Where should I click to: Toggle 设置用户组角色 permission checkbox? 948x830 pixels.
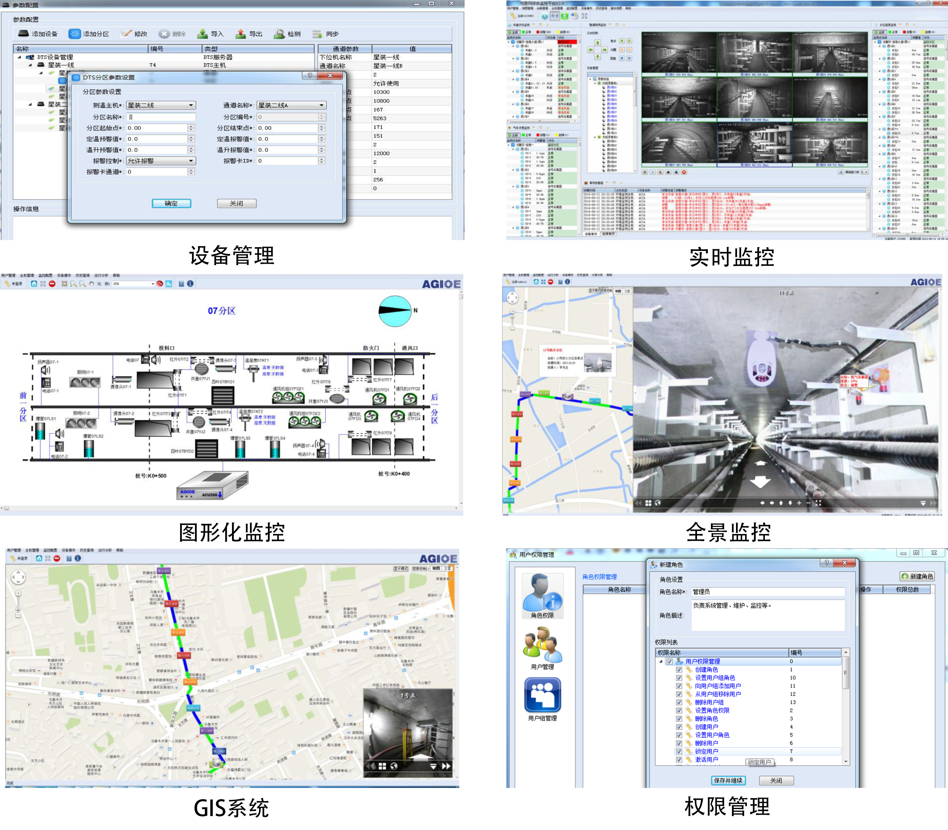[679, 678]
